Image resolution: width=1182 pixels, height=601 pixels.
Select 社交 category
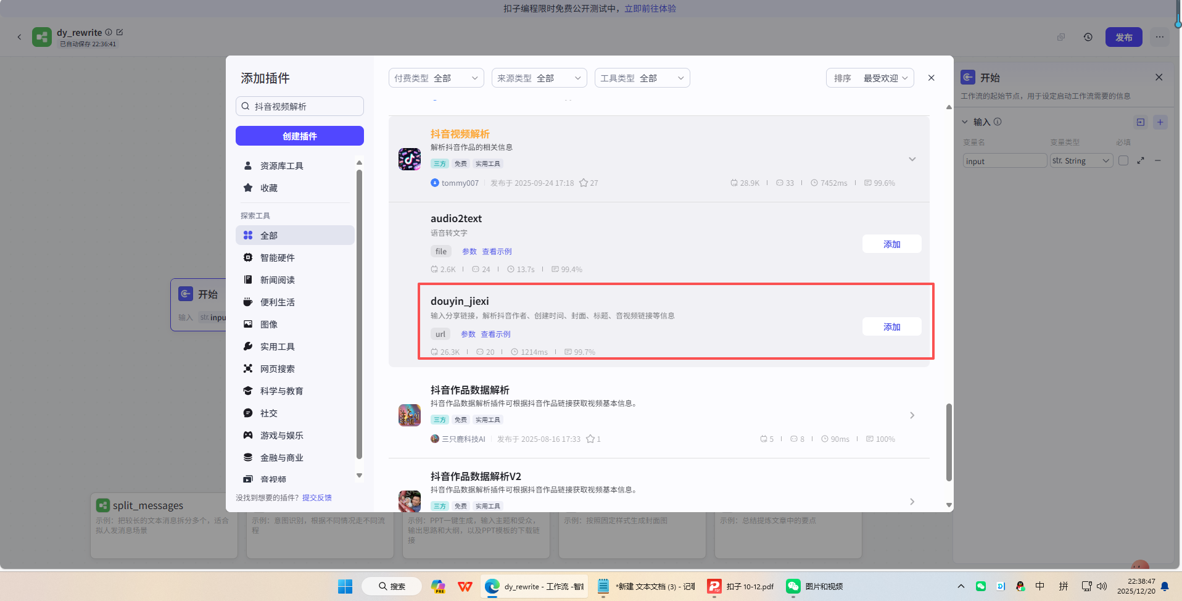pos(295,413)
